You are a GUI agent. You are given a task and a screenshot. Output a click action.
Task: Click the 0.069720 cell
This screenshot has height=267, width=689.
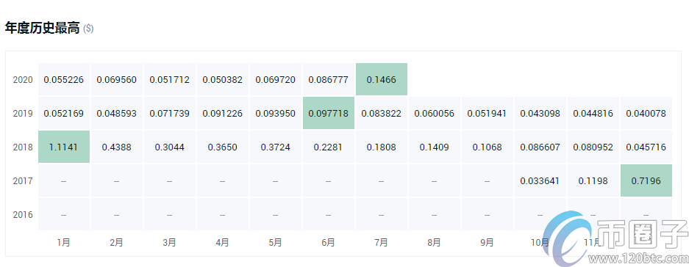(276, 79)
